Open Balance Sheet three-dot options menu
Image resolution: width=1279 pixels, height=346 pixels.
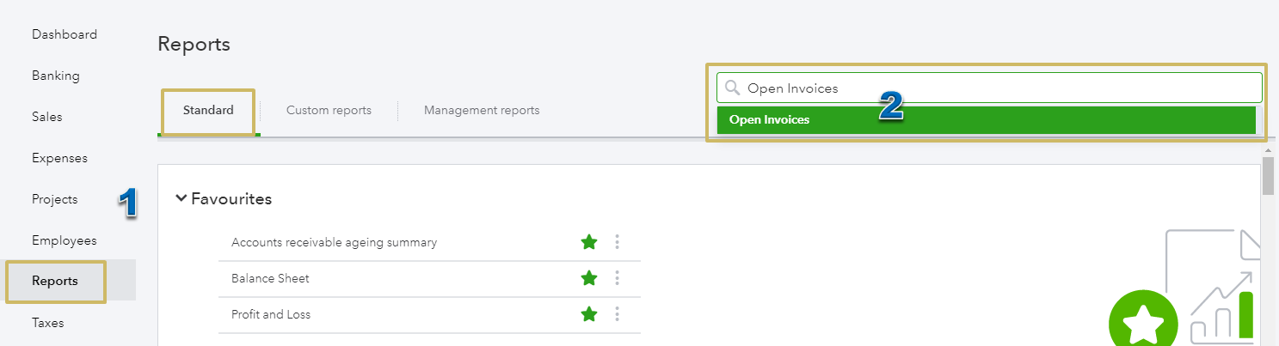pos(617,278)
